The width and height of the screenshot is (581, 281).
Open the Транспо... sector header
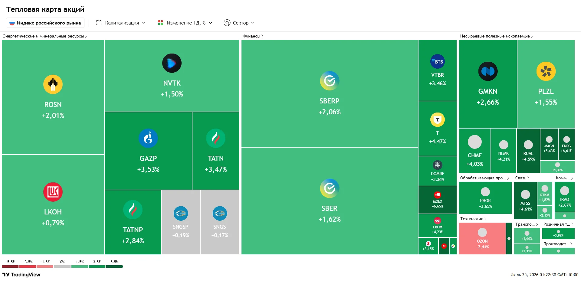pos(527,224)
